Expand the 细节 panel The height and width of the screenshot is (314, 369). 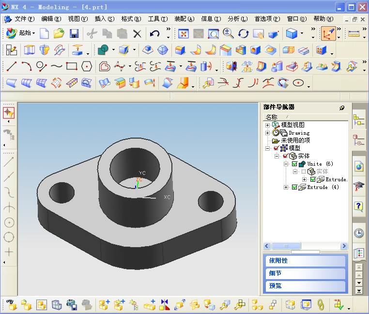305,273
